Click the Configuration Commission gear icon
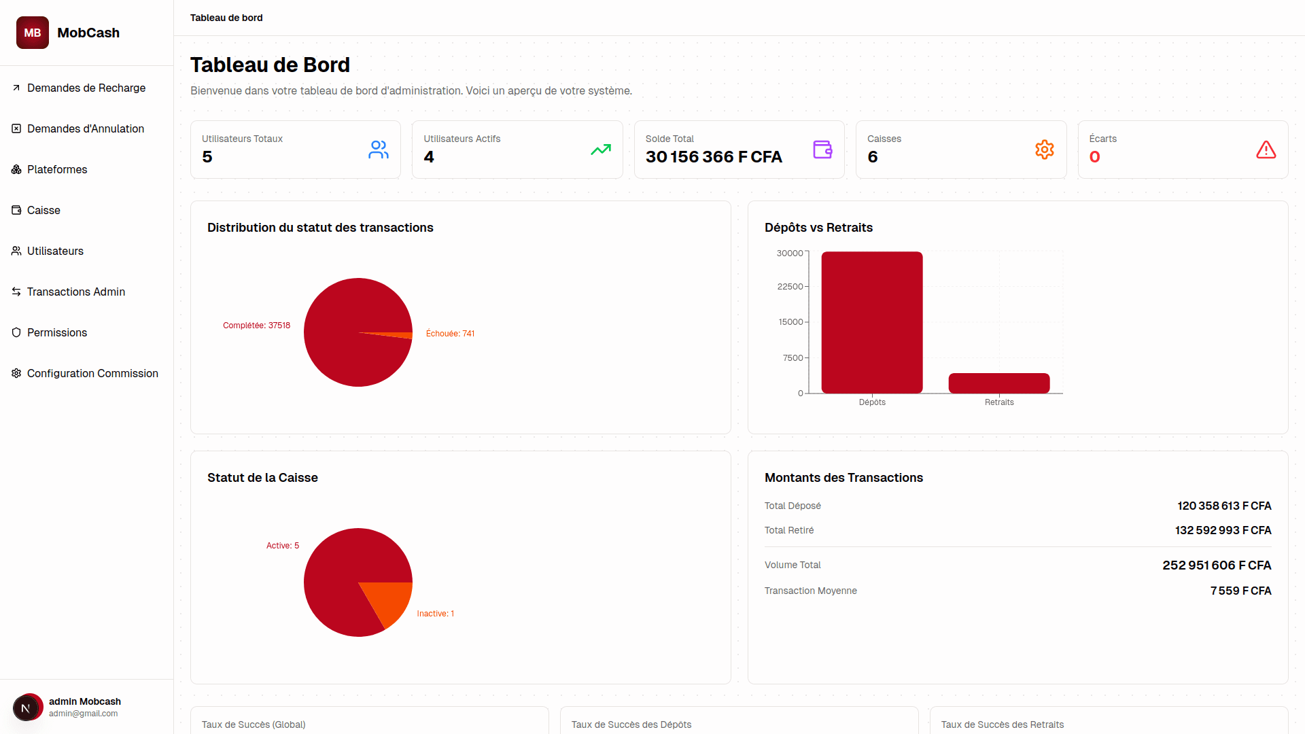 pyautogui.click(x=16, y=373)
